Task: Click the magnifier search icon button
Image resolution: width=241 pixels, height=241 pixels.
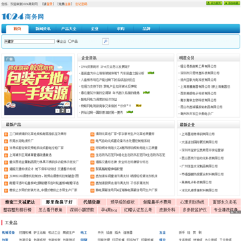Action: pyautogui.click(x=106, y=42)
